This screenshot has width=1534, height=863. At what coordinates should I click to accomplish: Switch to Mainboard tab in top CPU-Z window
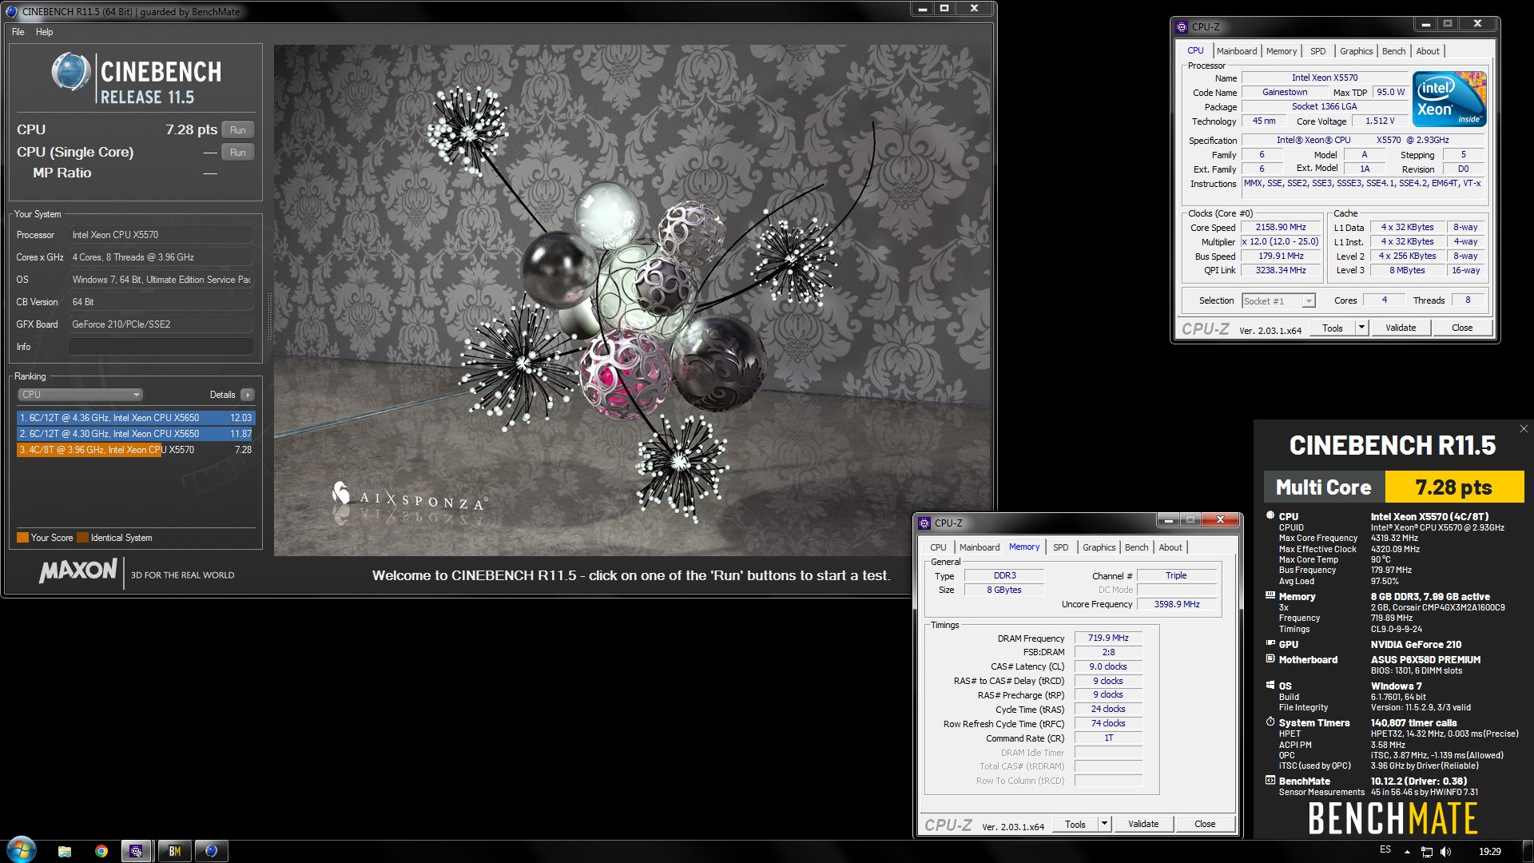(1237, 51)
